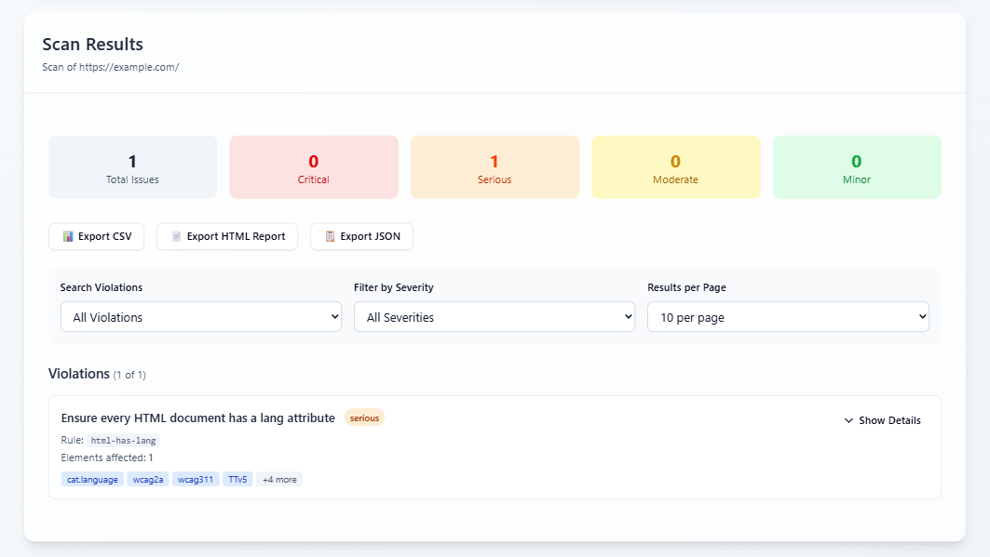
Task: Open the Results per Page dropdown
Action: pyautogui.click(x=788, y=317)
